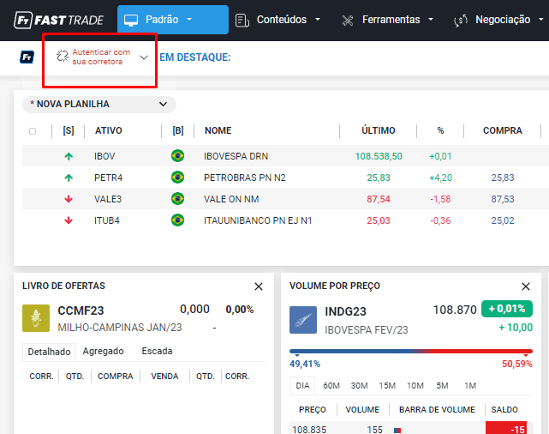Viewport: 549px width, 434px height.
Task: Click the red down arrow for ITUB4
Action: (69, 220)
